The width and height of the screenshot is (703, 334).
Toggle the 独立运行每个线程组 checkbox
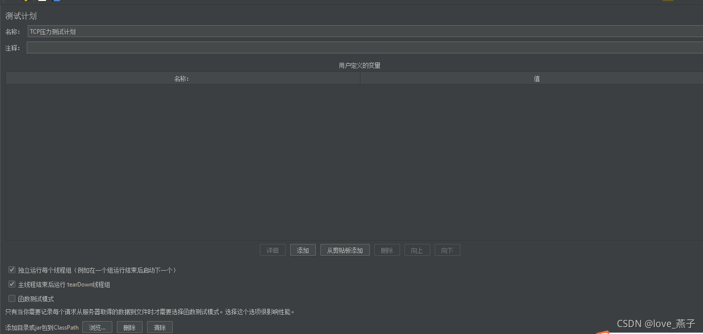(x=12, y=270)
